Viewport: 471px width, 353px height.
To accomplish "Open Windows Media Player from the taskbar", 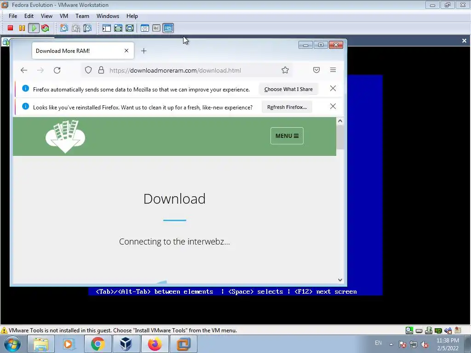I will (x=69, y=344).
